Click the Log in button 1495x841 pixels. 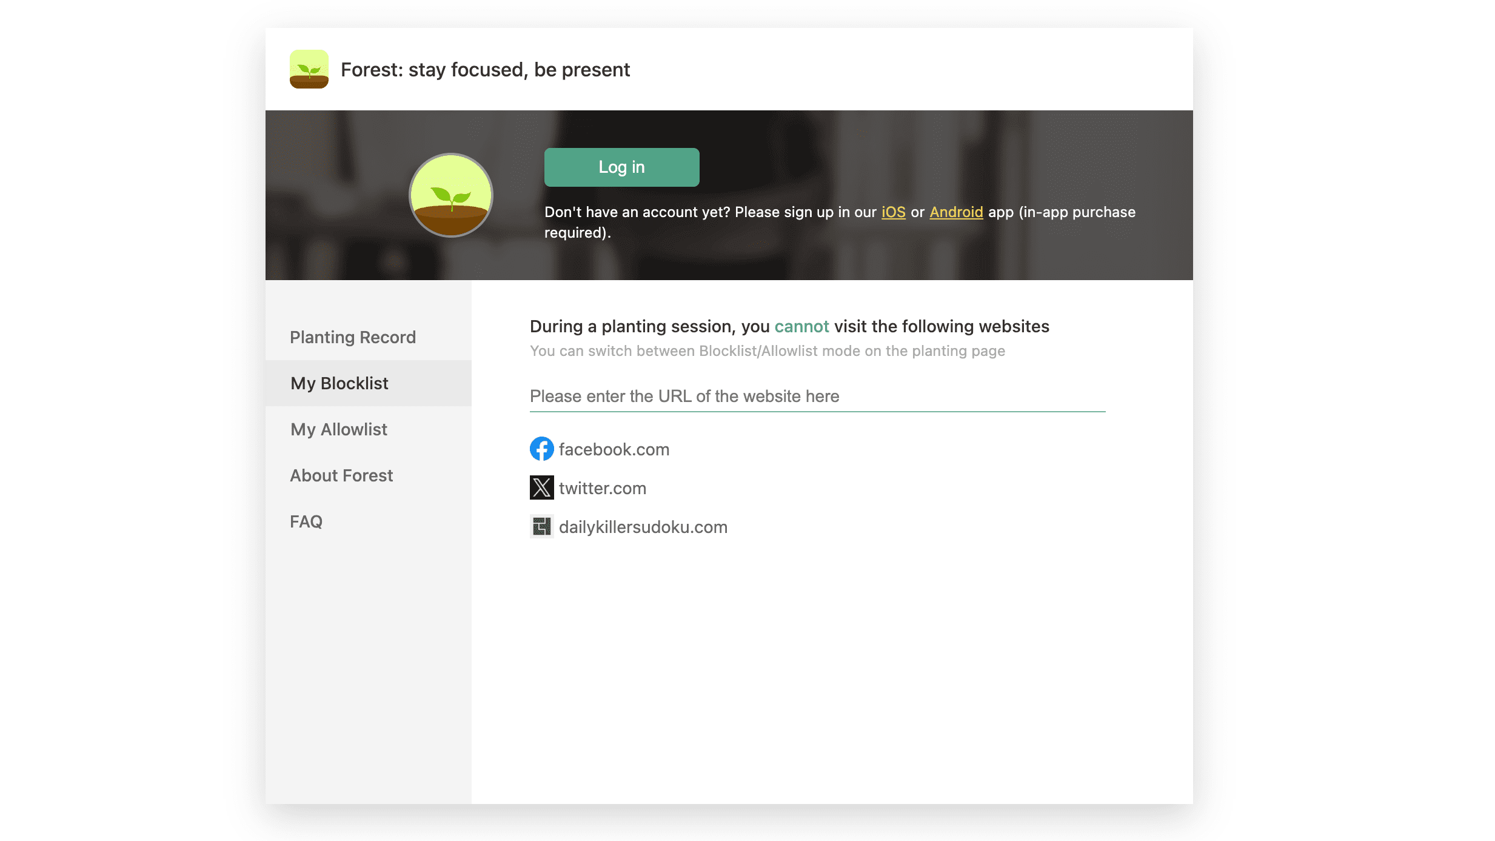(x=621, y=166)
